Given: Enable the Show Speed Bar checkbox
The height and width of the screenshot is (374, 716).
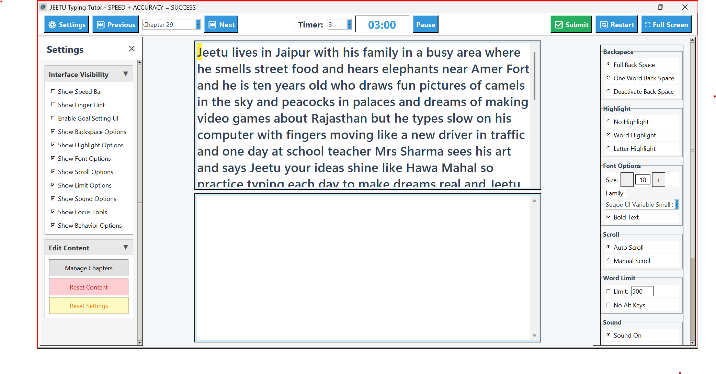Looking at the screenshot, I should 53,91.
